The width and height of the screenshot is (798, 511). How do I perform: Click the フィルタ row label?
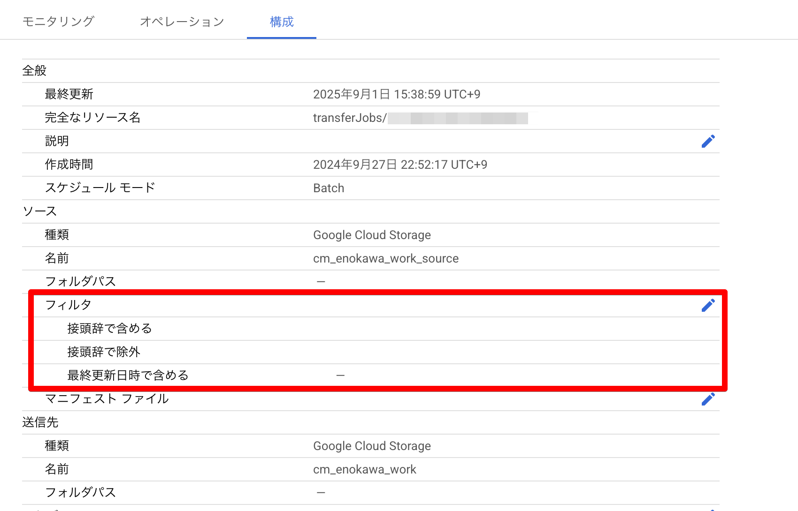(68, 305)
